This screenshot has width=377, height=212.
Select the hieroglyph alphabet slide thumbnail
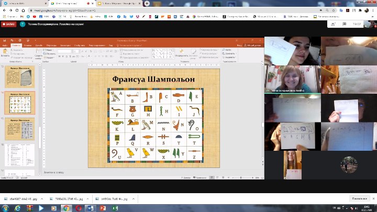(20, 103)
